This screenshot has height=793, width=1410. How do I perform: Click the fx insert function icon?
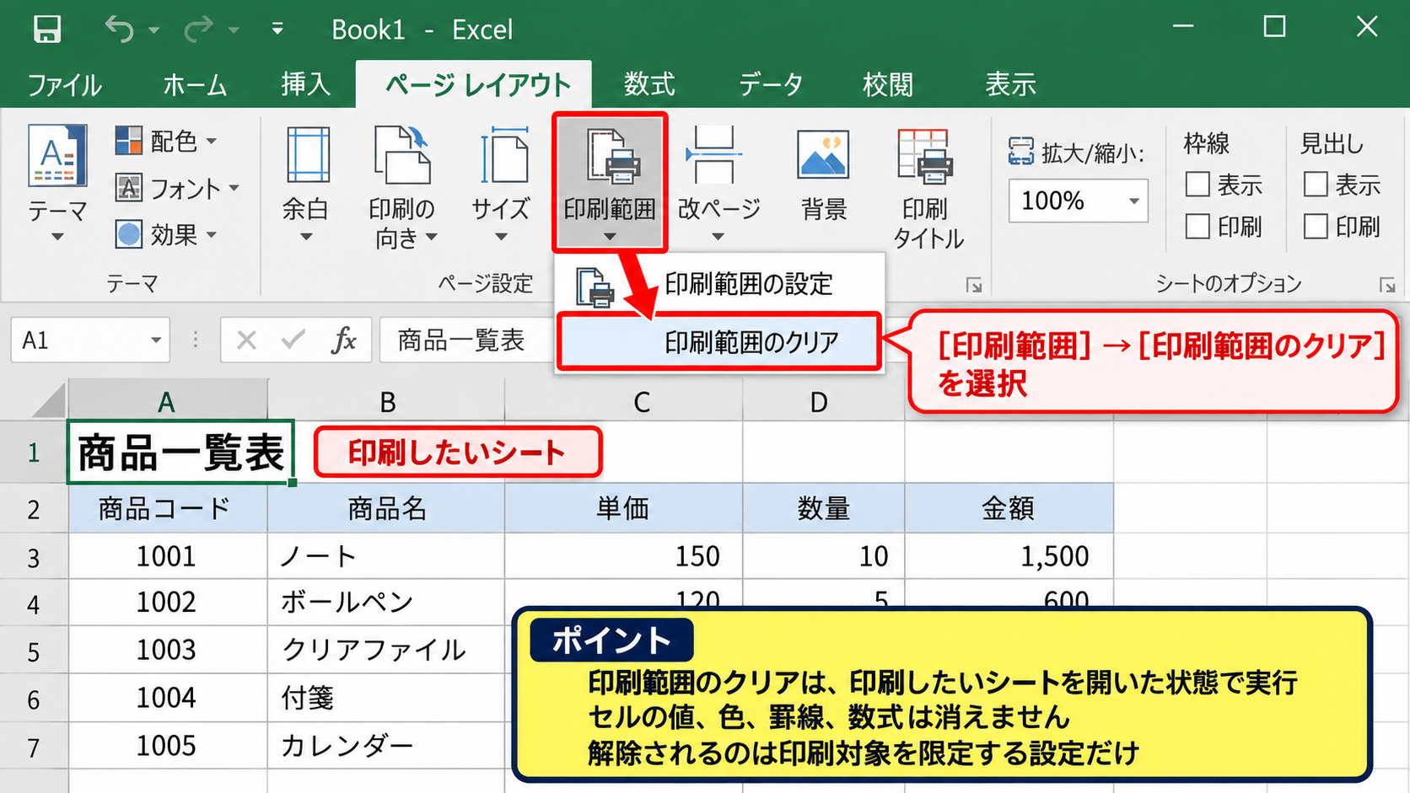[343, 340]
